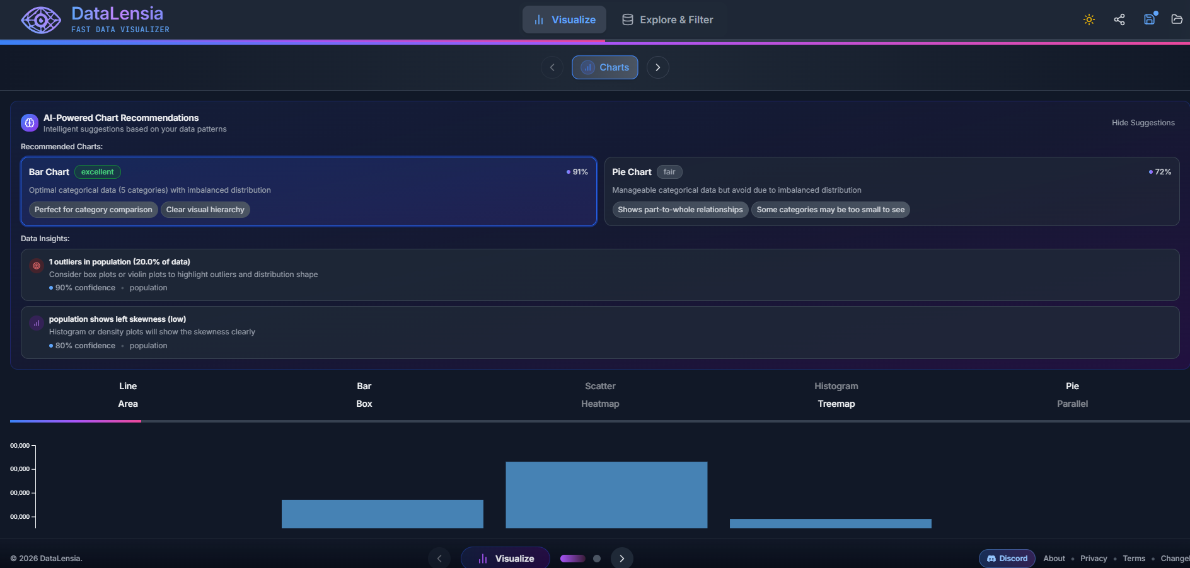Screen dimensions: 1190x568
Task: Click the excellent badge
Action: (98, 172)
